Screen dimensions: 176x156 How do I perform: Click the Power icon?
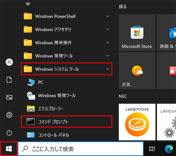click(9, 133)
